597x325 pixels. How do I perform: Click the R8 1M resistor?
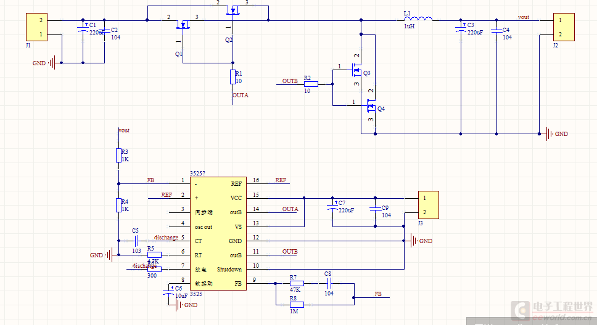pyautogui.click(x=297, y=304)
